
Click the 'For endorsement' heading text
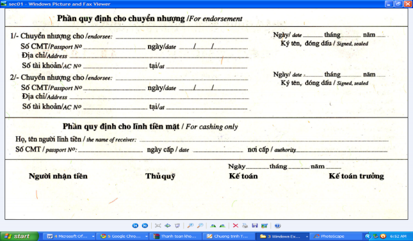[216, 19]
